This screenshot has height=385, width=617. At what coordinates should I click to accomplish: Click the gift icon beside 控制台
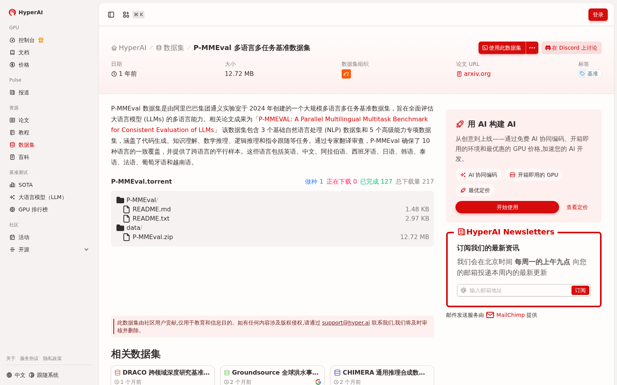(x=41, y=40)
